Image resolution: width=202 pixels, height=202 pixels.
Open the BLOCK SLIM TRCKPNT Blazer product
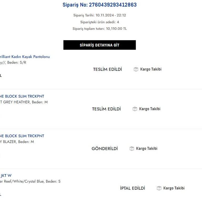[x=22, y=136]
